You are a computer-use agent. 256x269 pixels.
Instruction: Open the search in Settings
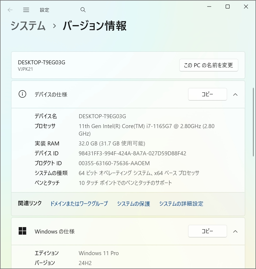pyautogui.click(x=83, y=10)
